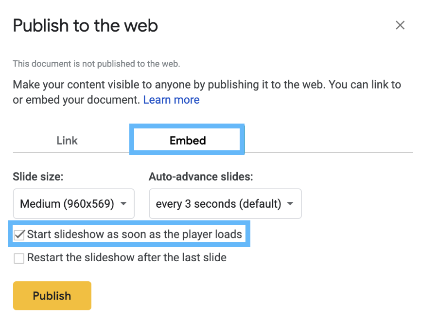Click the Publish to the web title

86,25
